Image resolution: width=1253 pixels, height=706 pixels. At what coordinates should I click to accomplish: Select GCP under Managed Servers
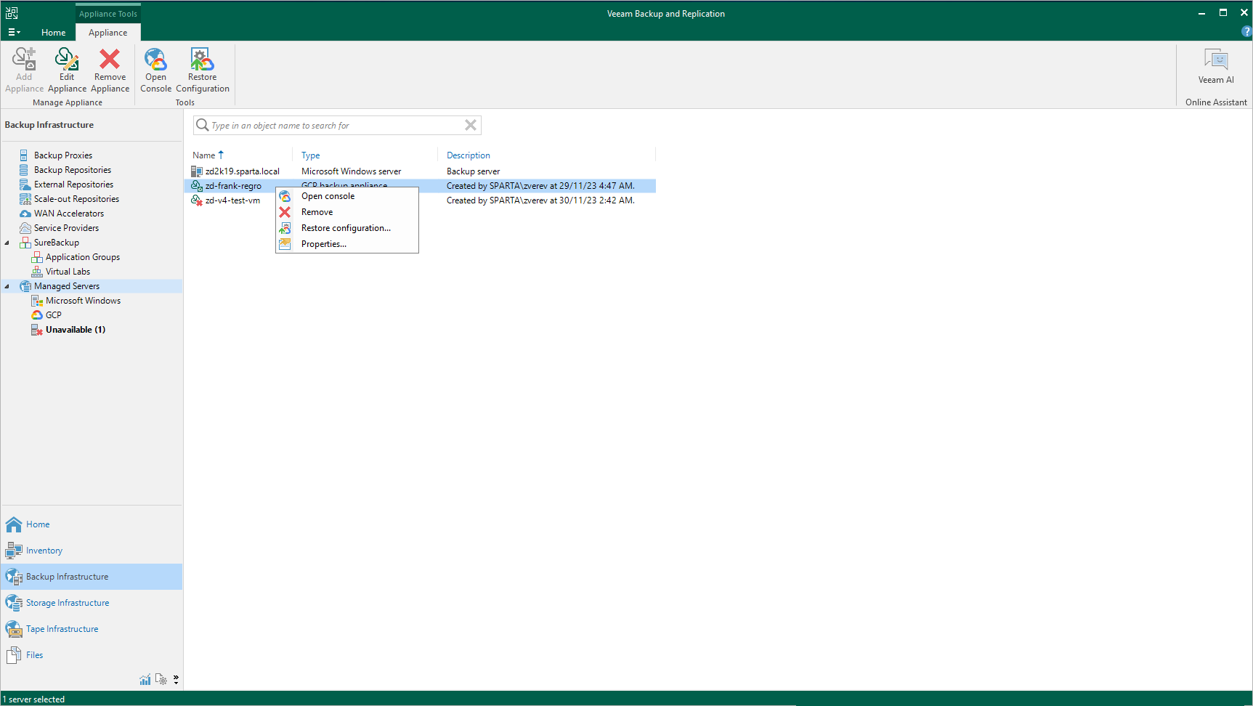click(x=54, y=315)
